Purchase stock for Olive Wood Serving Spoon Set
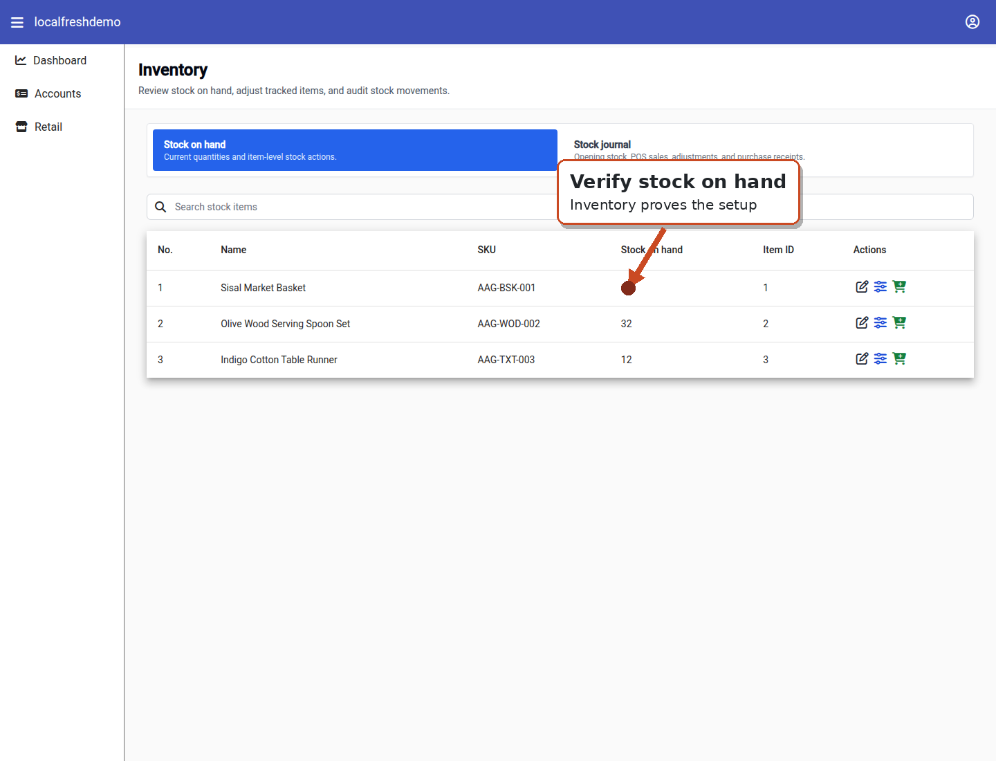 click(x=899, y=322)
